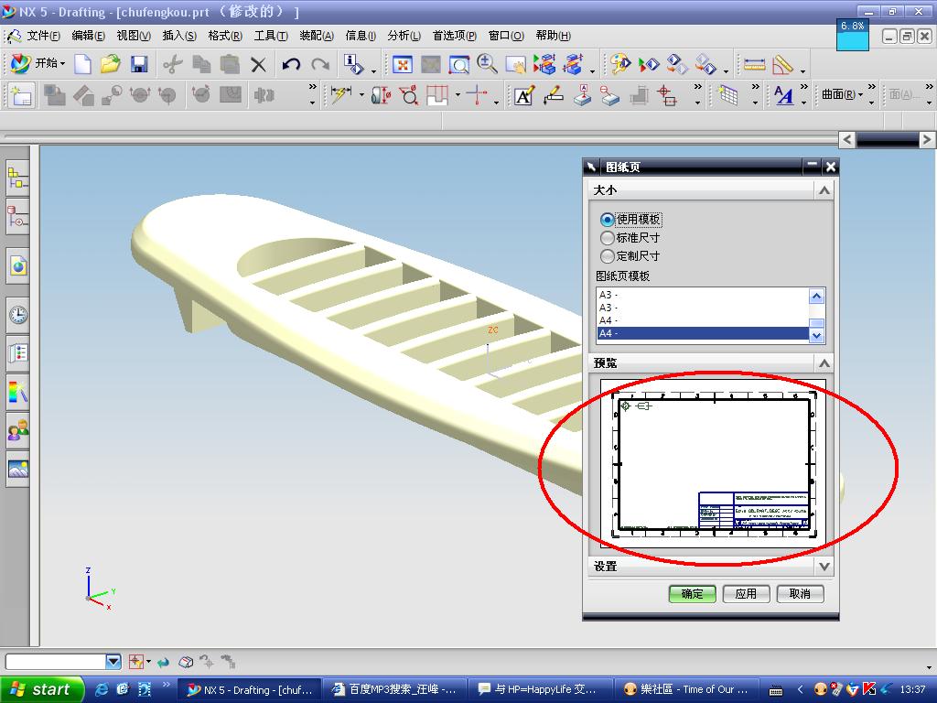Click the paste clipboard icon
This screenshot has height=703, width=937.
click(x=230, y=64)
